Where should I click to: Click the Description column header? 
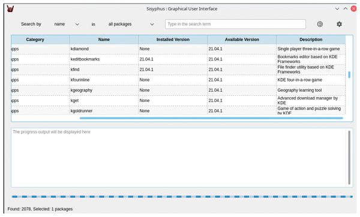click(x=311, y=40)
